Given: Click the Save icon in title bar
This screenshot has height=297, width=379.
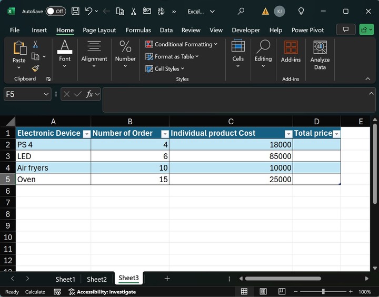Looking at the screenshot, I should coord(75,11).
